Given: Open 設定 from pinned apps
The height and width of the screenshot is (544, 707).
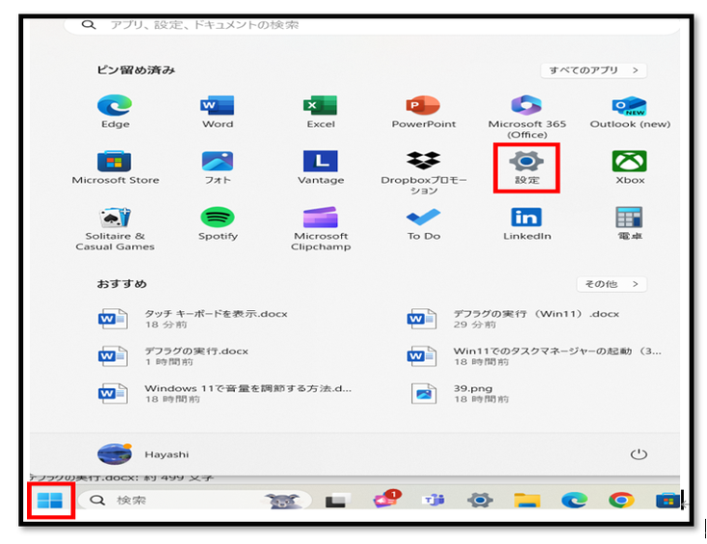Looking at the screenshot, I should [x=527, y=168].
